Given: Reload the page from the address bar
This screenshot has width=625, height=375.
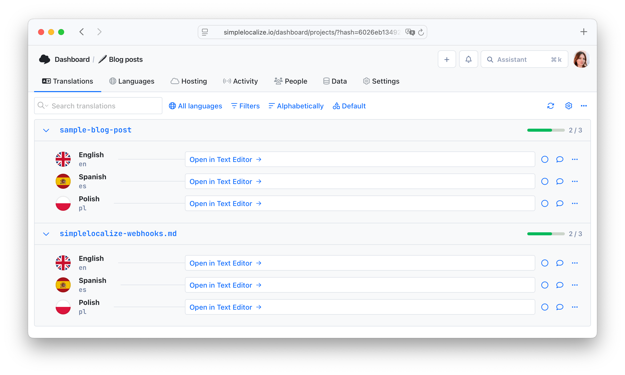Looking at the screenshot, I should coord(421,32).
